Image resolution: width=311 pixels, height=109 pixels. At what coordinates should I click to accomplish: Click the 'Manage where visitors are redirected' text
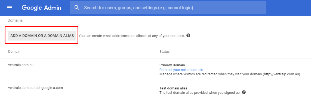(230, 74)
